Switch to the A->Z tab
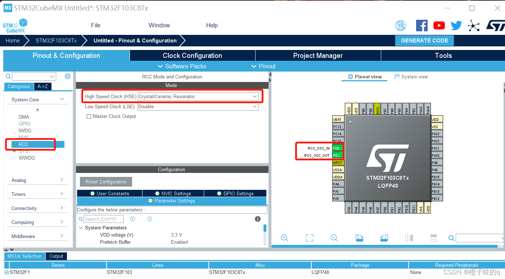 pos(42,86)
